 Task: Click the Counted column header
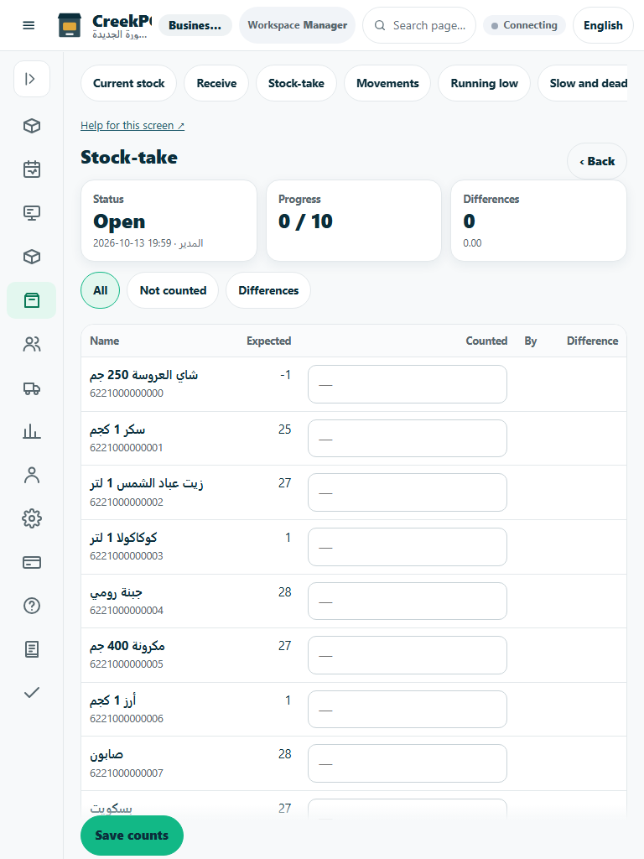click(x=487, y=341)
